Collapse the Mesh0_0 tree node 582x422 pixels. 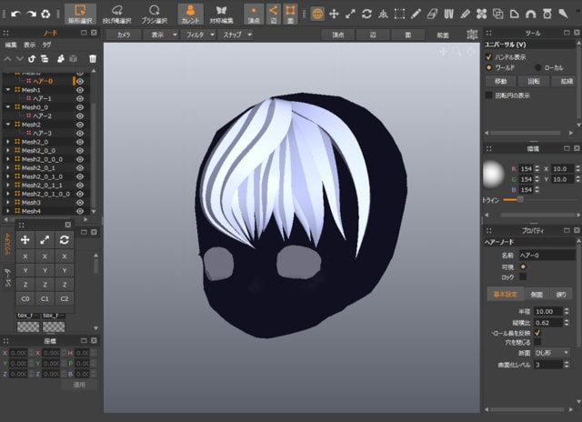pyautogui.click(x=8, y=107)
